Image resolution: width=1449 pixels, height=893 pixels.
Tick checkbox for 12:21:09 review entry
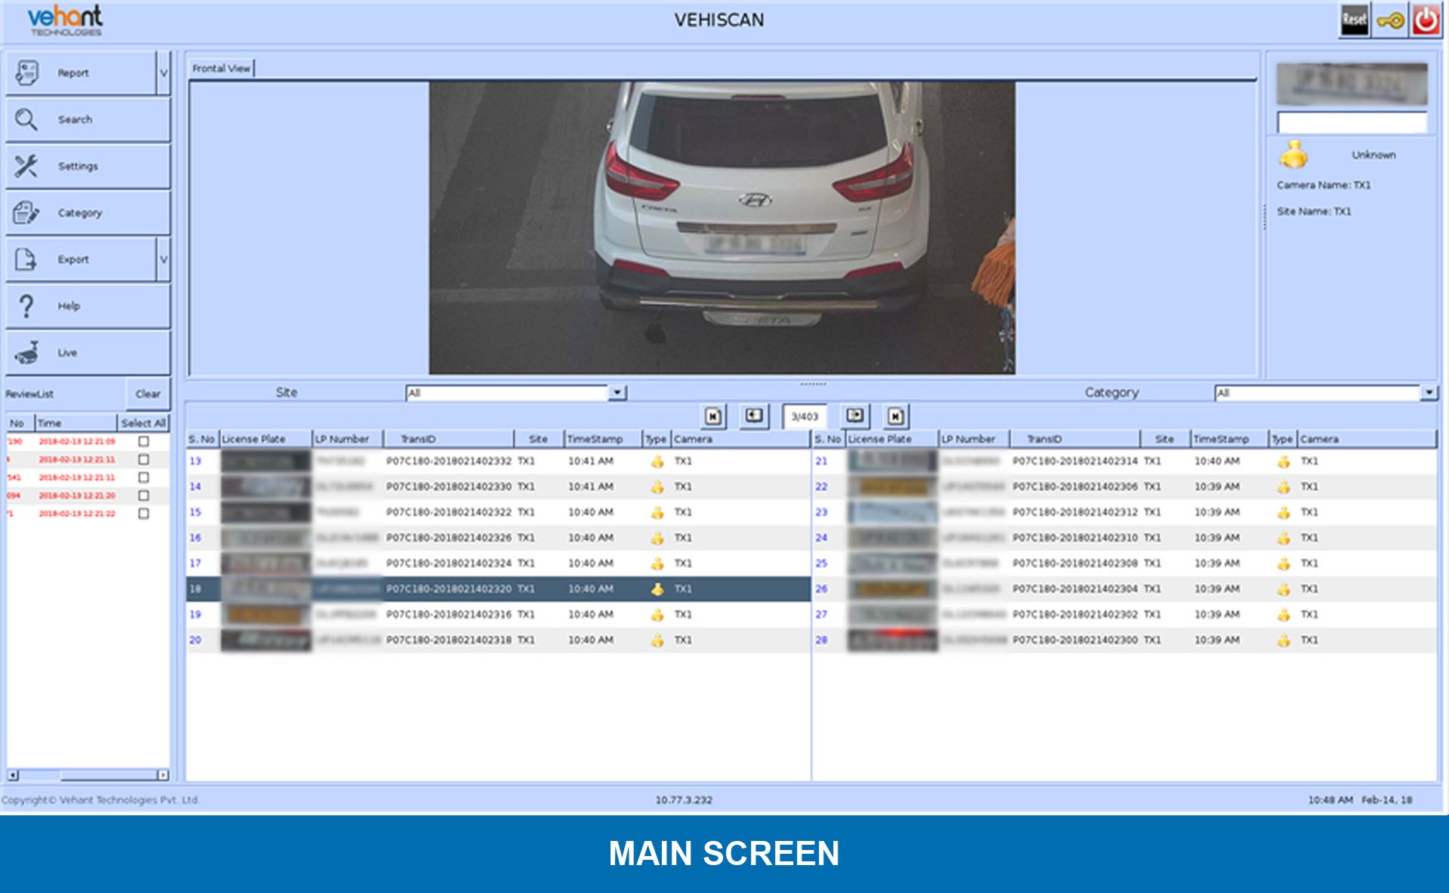[x=143, y=441]
